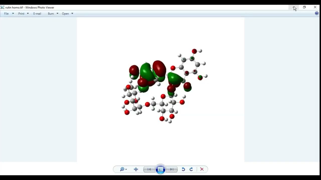
Task: Select the E-mail option
Action: tap(37, 13)
